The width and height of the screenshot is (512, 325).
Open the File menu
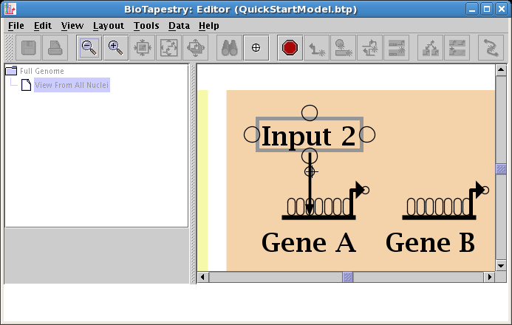pyautogui.click(x=16, y=25)
